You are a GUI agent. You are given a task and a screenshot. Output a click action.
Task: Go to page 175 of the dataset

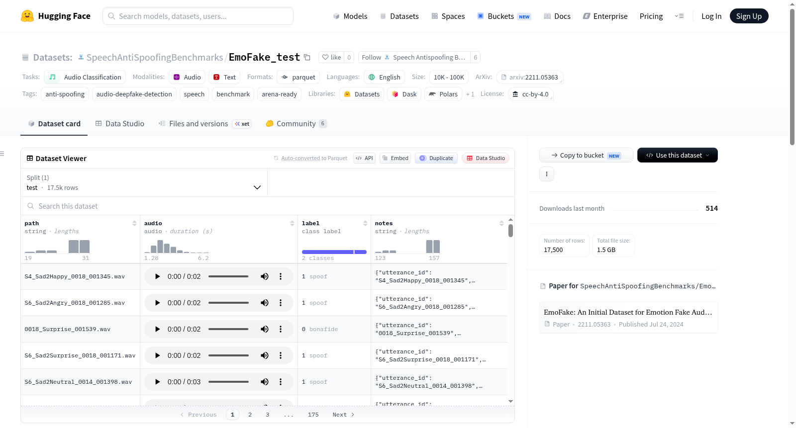pos(313,415)
